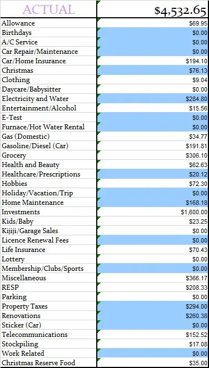
Task: Click the $152.52 telecommunications amount
Action: tap(197, 335)
